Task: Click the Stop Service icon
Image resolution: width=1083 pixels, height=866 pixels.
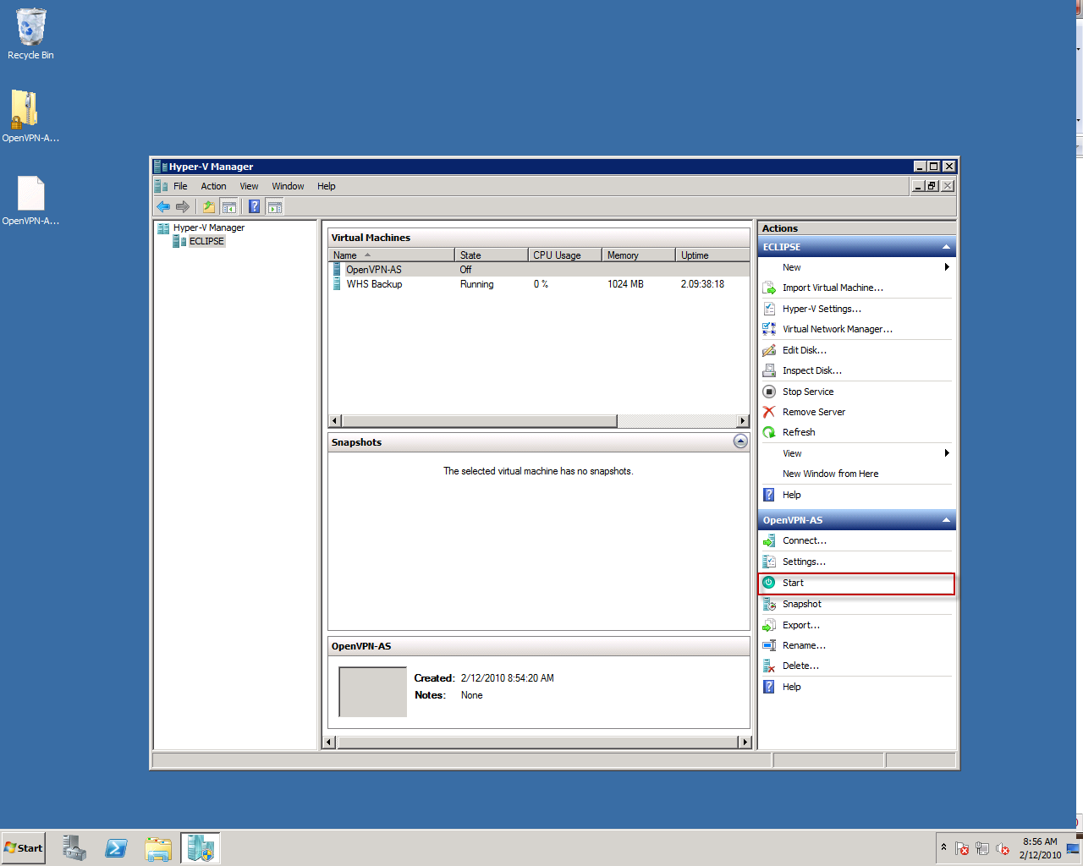Action: 769,392
